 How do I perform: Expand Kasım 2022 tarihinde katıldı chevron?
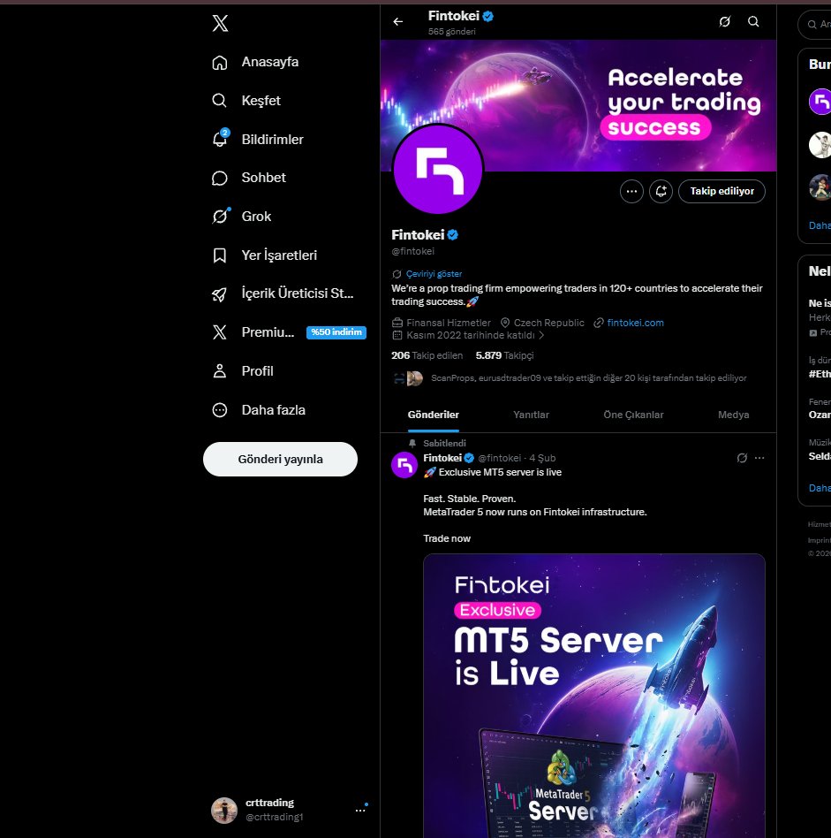[541, 335]
